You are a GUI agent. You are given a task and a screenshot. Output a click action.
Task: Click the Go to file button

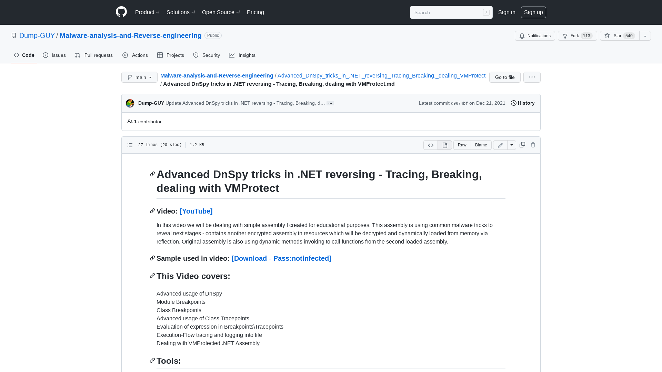coord(505,77)
